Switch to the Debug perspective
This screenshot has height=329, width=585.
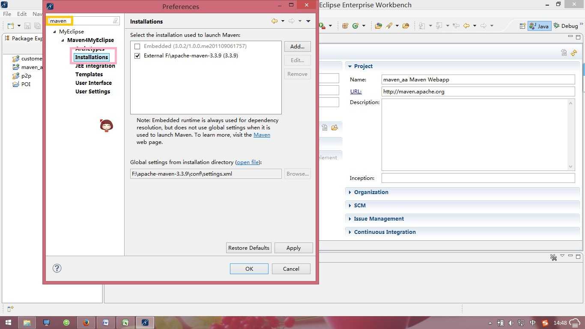(566, 26)
